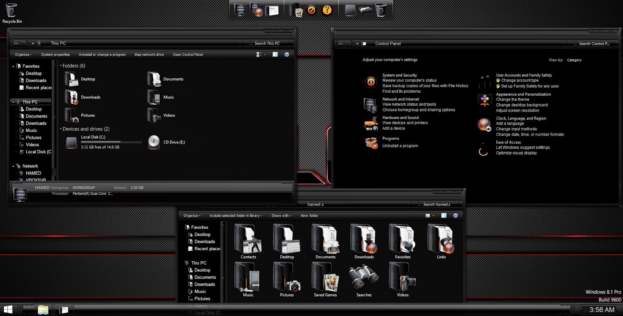Click the 3:56 AM taskbar clock

pos(602,310)
